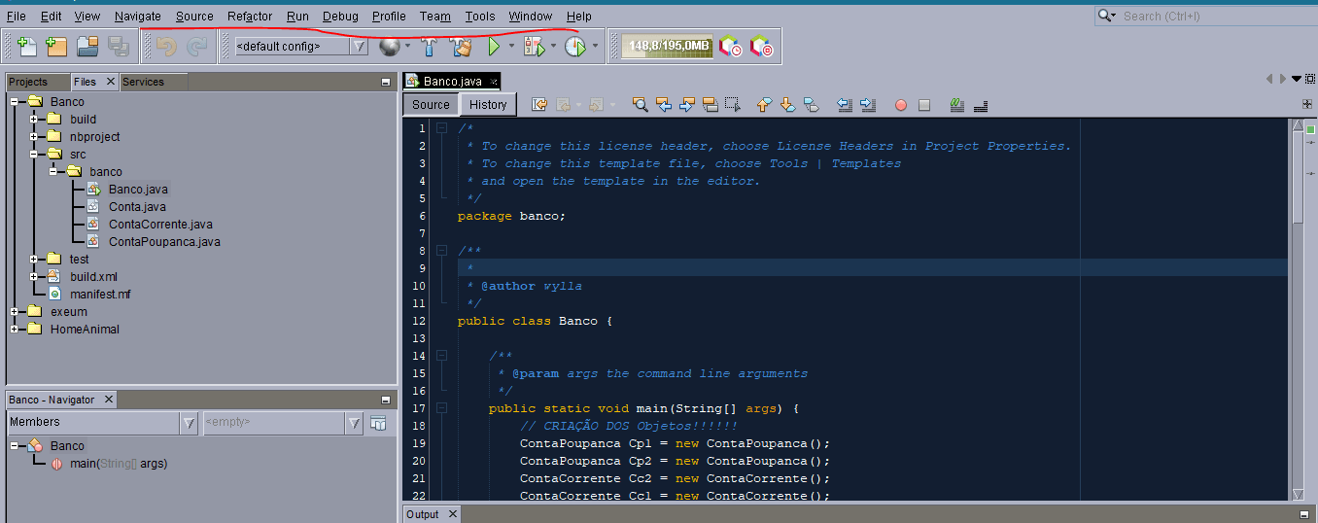Open the Members dropdown in Navigator
1318x523 pixels.
190,423
